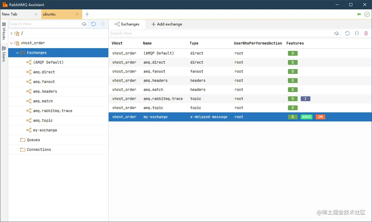Sort by the Features column header

click(x=295, y=43)
